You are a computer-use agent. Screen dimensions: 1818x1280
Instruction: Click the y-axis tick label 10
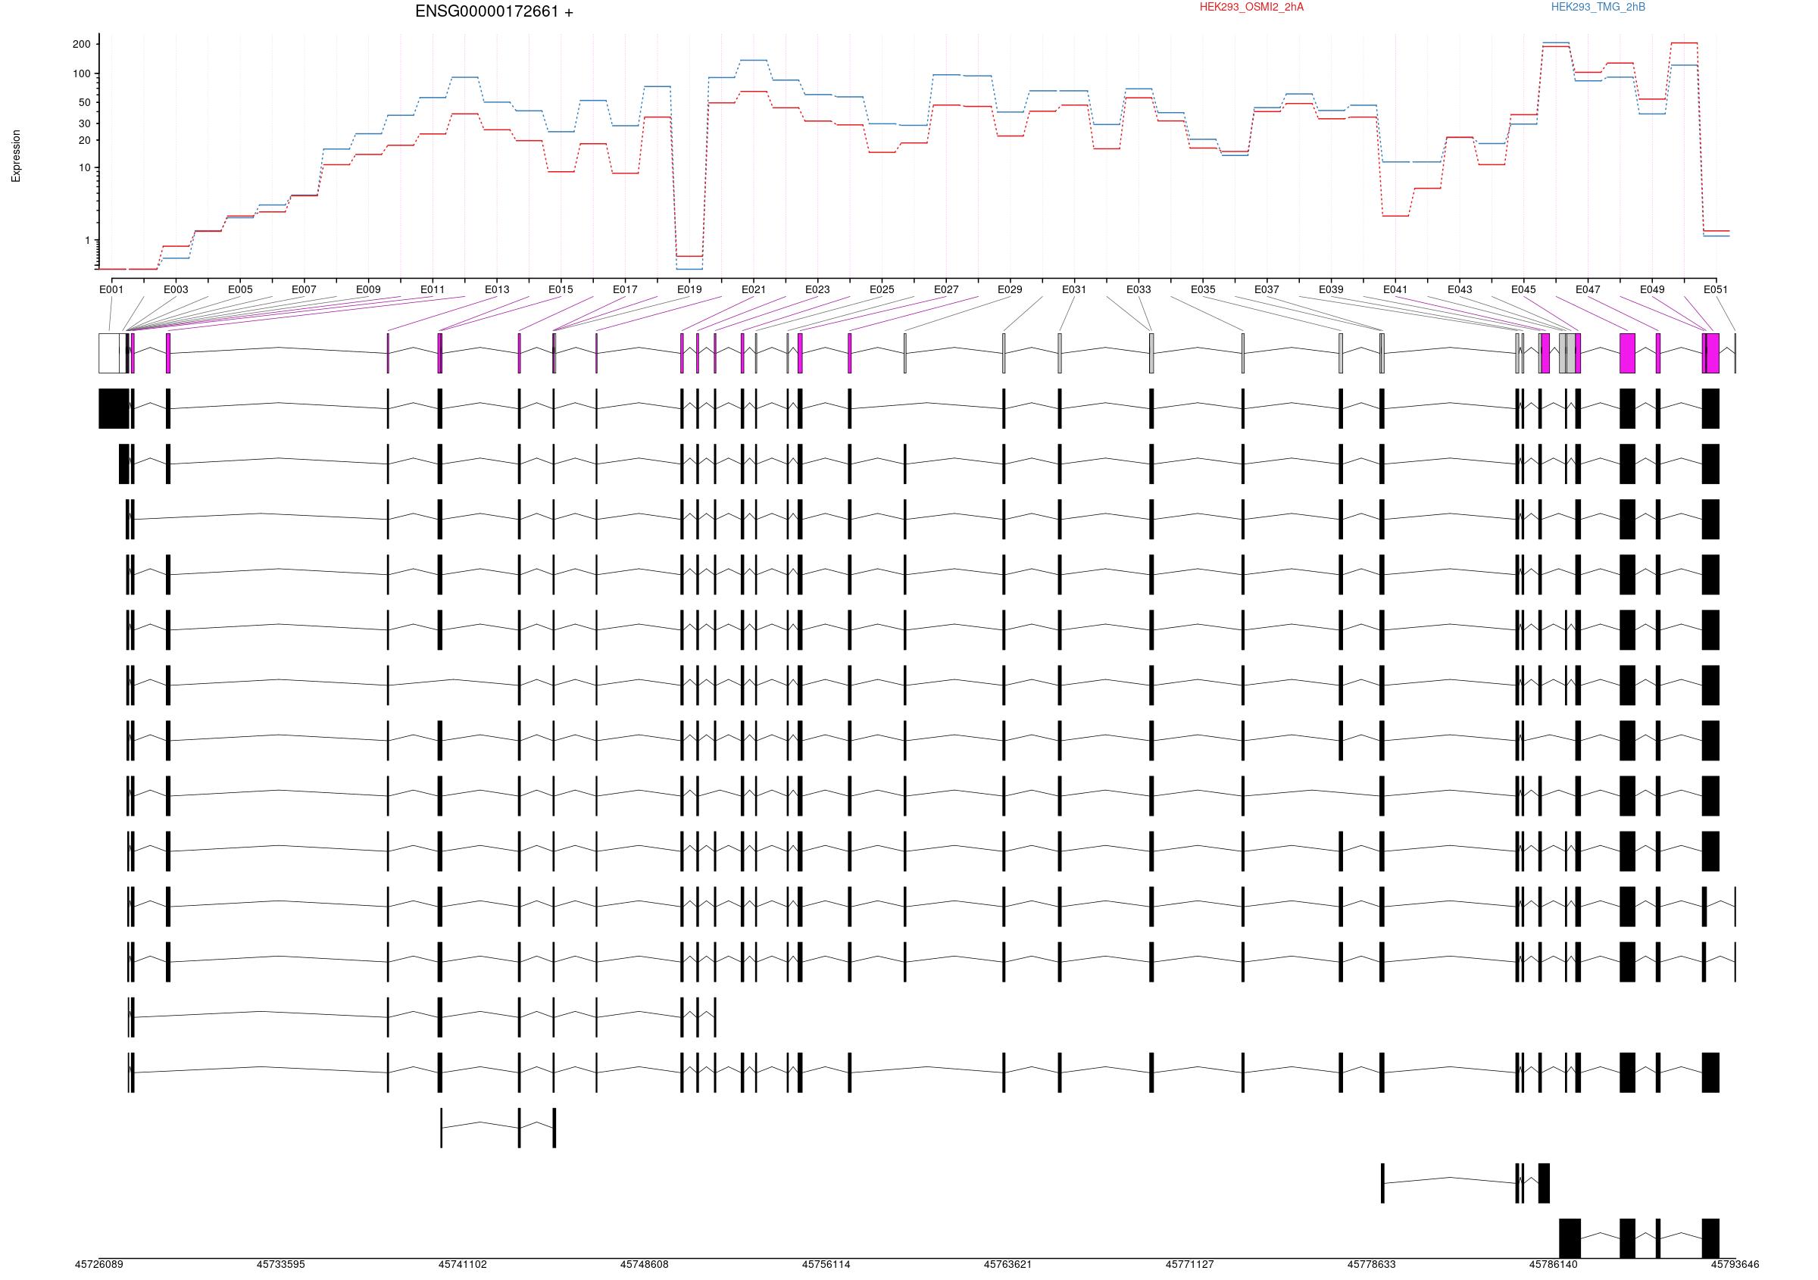coord(85,168)
